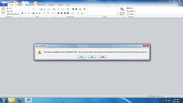This screenshot has width=183, height=103.
Task: Click the Clear Formatting icon
Action: click(x=54, y=9)
